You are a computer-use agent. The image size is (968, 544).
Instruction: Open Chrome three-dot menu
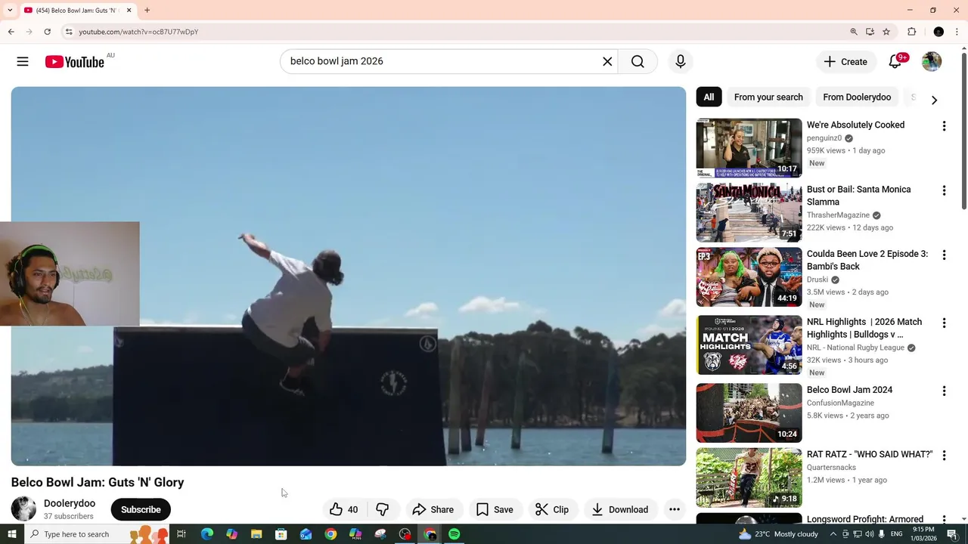tap(957, 32)
